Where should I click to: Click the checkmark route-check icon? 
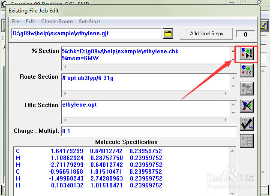coord(247,124)
